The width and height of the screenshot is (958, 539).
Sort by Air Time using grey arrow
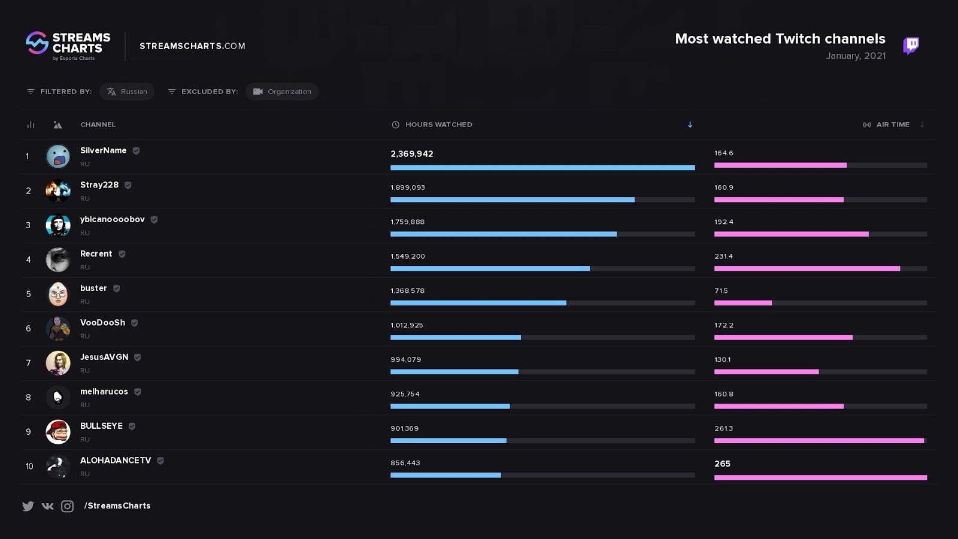click(x=922, y=125)
